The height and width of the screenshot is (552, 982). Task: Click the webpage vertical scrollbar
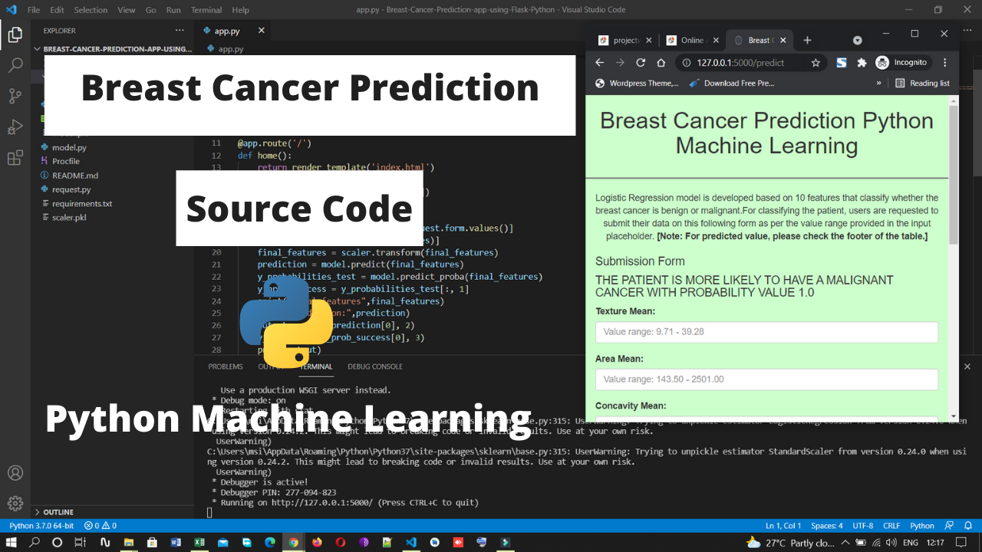pyautogui.click(x=954, y=176)
